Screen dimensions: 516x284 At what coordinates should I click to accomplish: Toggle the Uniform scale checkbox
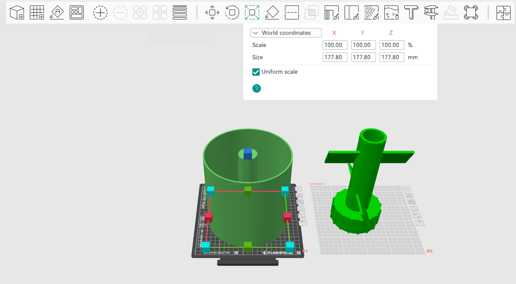[256, 72]
